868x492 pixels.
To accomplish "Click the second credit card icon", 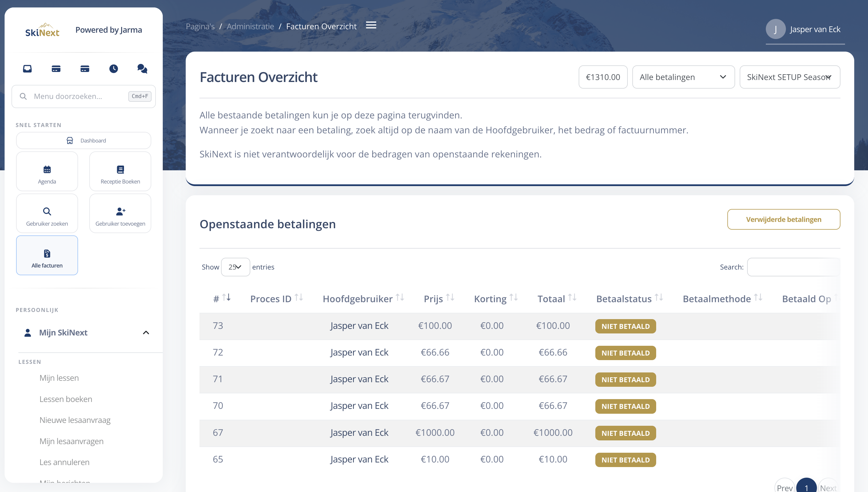I will (85, 69).
